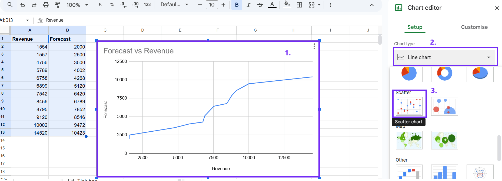The width and height of the screenshot is (502, 181).
Task: Choose the 3D pie chart thumbnail
Action: pos(480,74)
